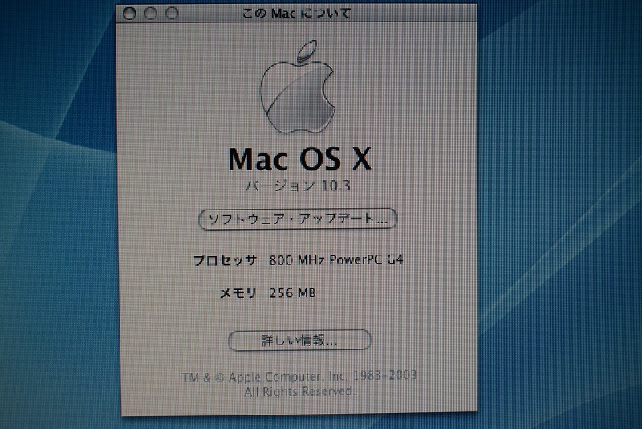Select the 256 MB memory value
This screenshot has height=429, width=642.
(292, 293)
